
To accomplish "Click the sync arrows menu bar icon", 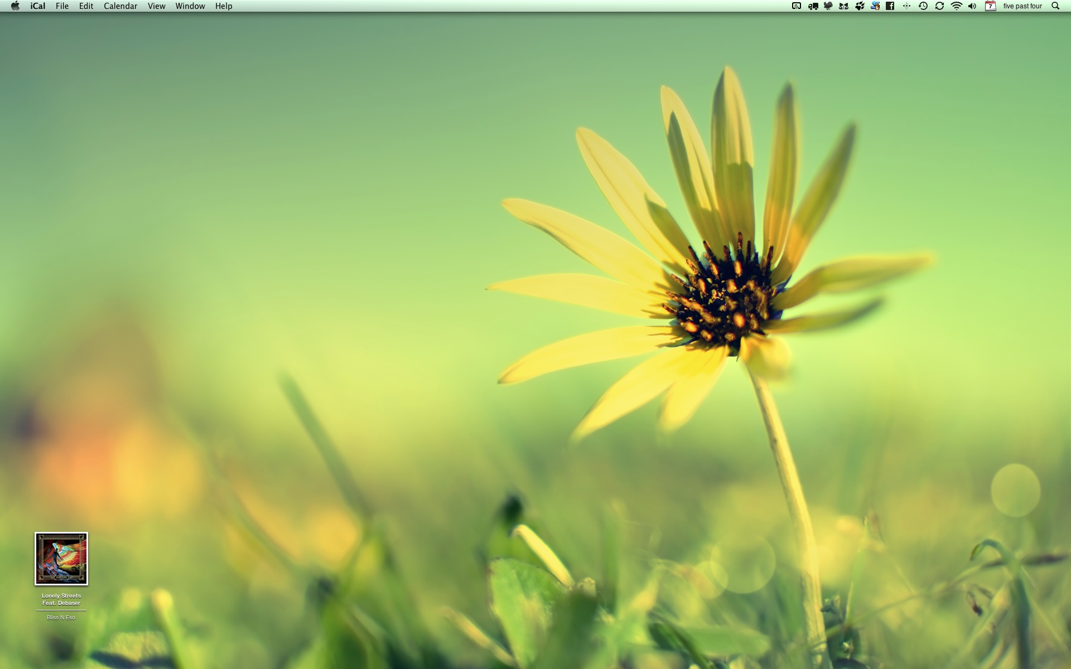I will (939, 6).
